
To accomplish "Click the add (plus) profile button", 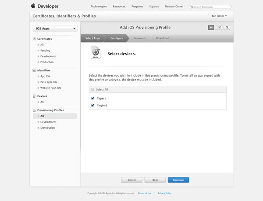I will click(211, 28).
